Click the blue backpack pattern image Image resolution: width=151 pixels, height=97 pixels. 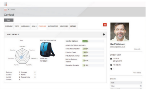(47, 50)
